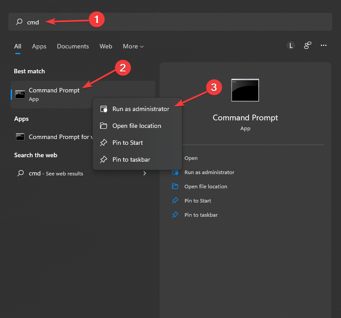Click Open in the right details pane

coord(191,158)
